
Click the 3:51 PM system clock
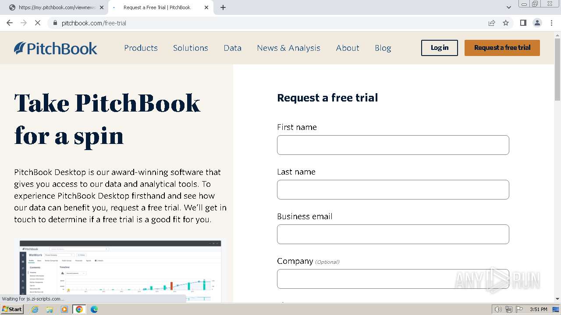[x=539, y=309]
